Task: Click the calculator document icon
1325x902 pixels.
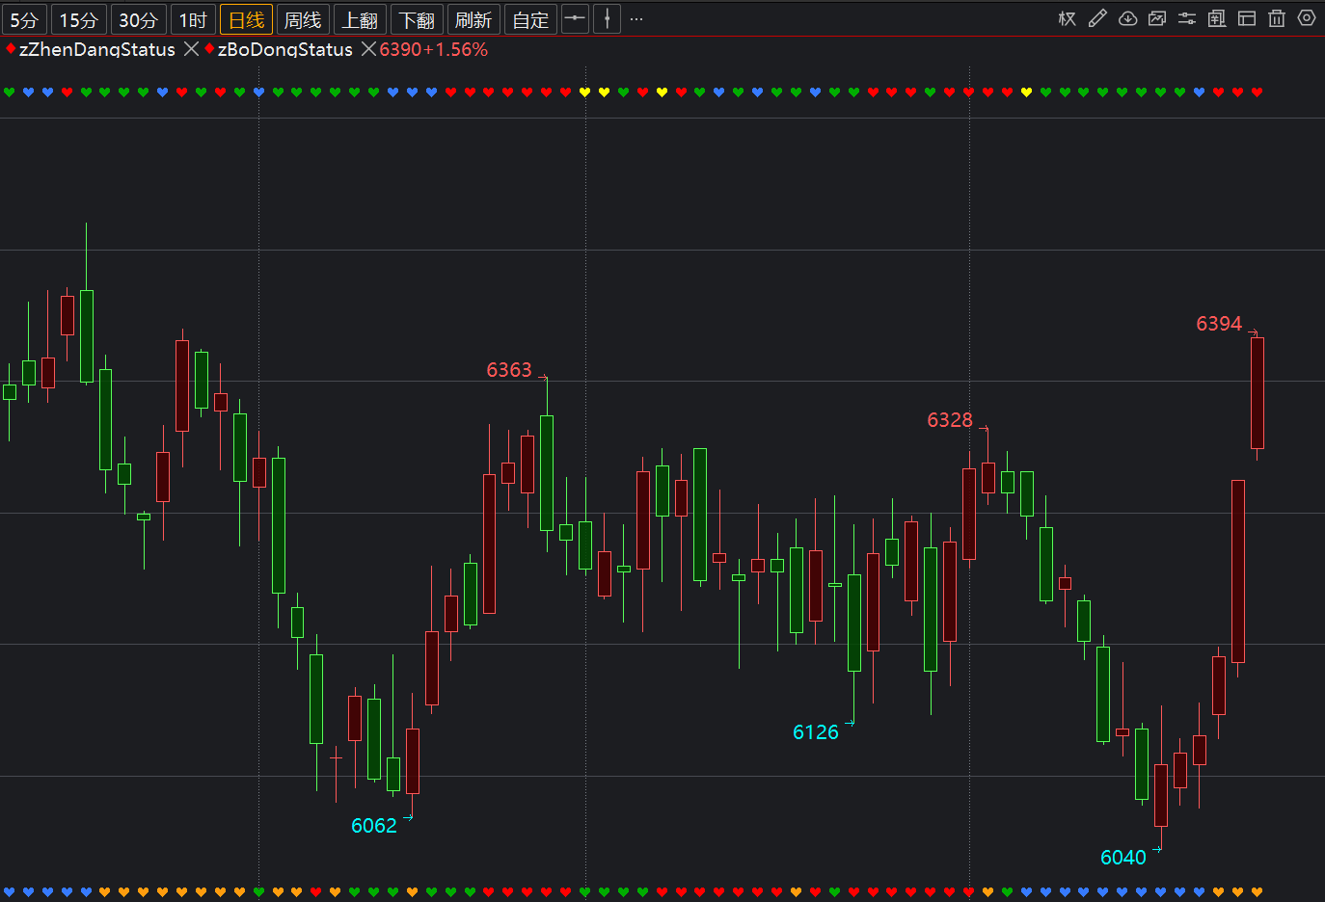Action: point(1217,18)
